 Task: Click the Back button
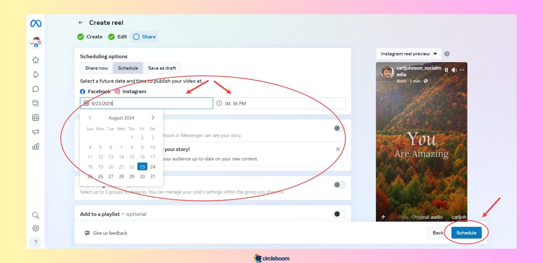pyautogui.click(x=438, y=233)
